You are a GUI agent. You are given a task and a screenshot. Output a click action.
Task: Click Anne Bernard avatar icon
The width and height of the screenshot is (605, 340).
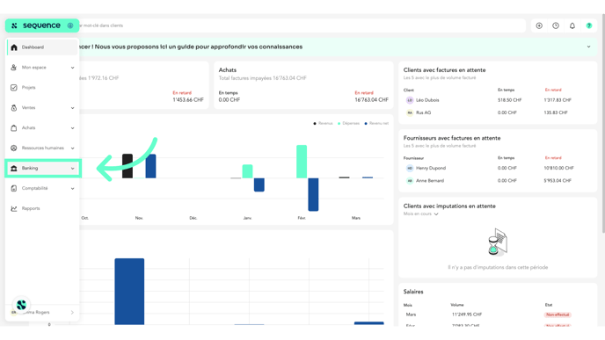410,180
